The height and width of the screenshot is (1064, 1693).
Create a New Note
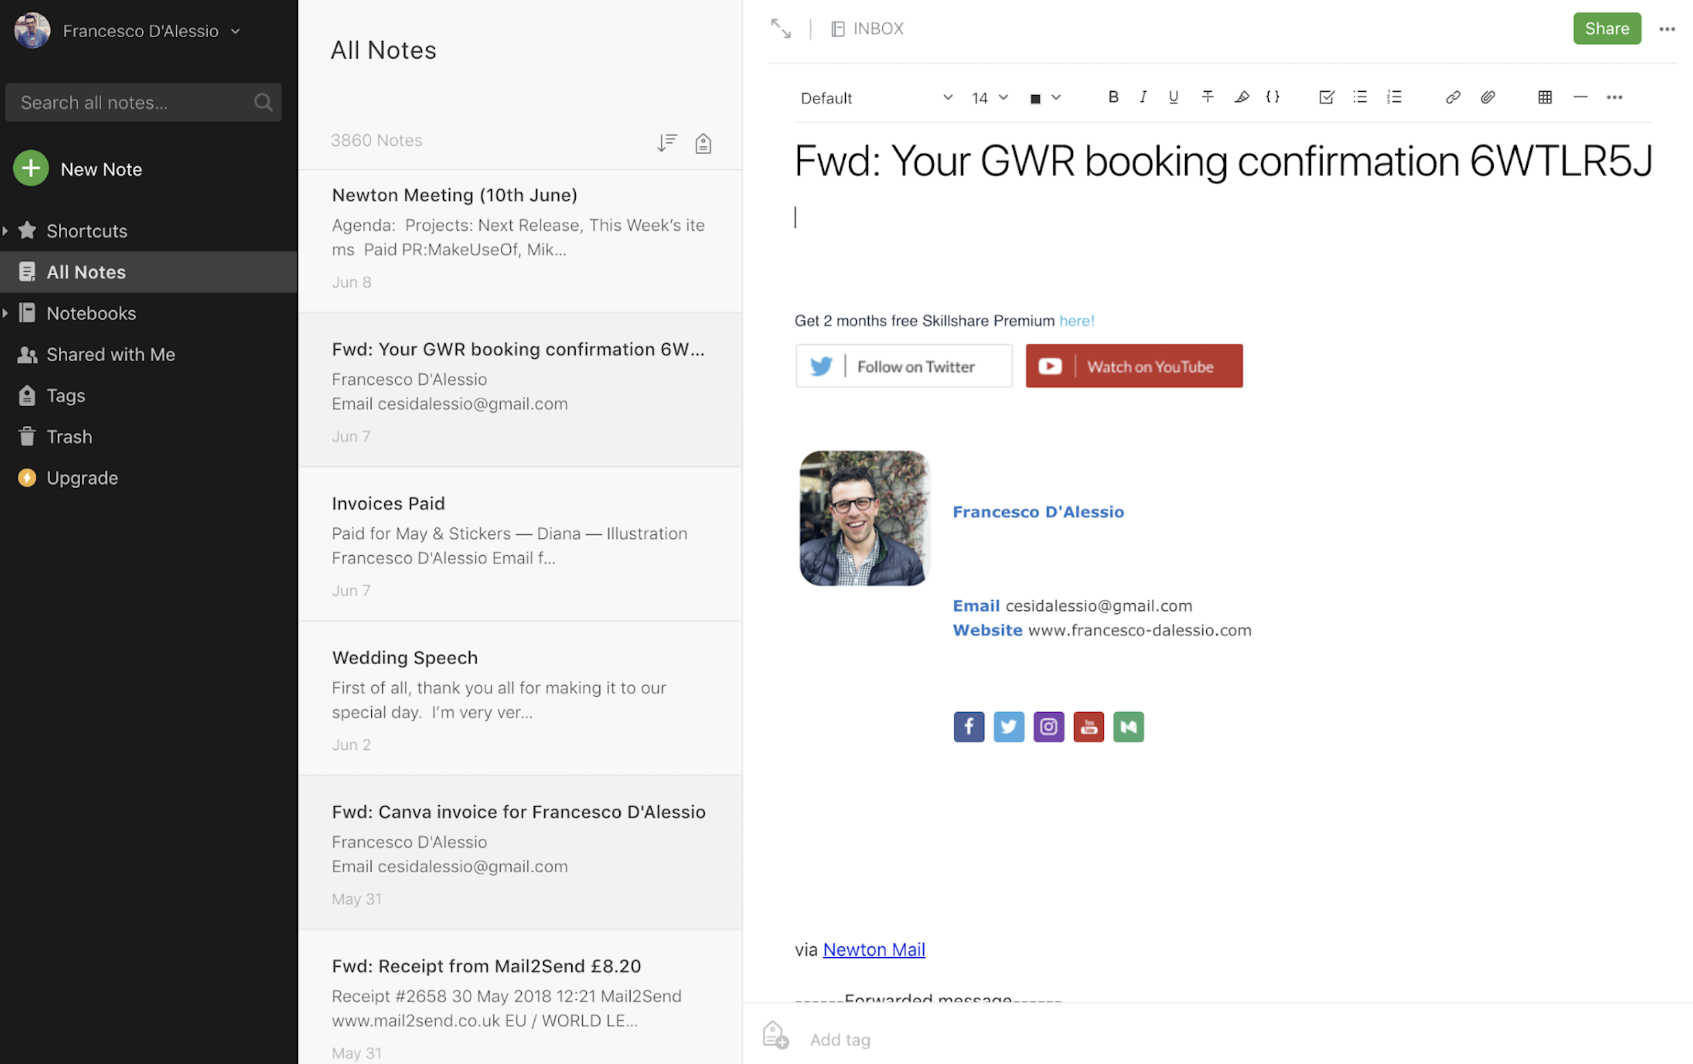pyautogui.click(x=77, y=168)
